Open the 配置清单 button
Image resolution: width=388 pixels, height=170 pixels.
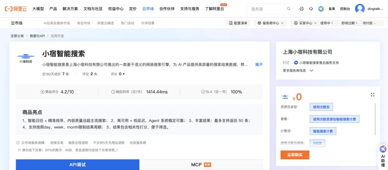pos(238,23)
